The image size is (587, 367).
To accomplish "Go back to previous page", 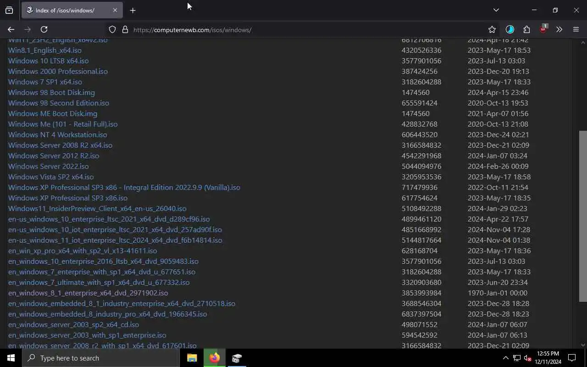I will click(11, 29).
